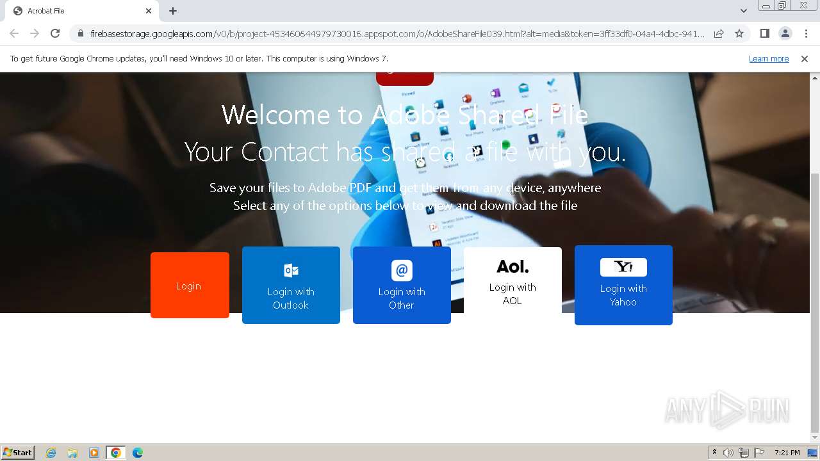Choose Login with Other tile
This screenshot has width=820, height=461.
(402, 285)
